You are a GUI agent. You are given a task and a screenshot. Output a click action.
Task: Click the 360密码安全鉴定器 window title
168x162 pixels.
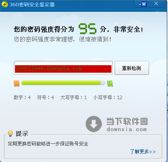point(32,5)
